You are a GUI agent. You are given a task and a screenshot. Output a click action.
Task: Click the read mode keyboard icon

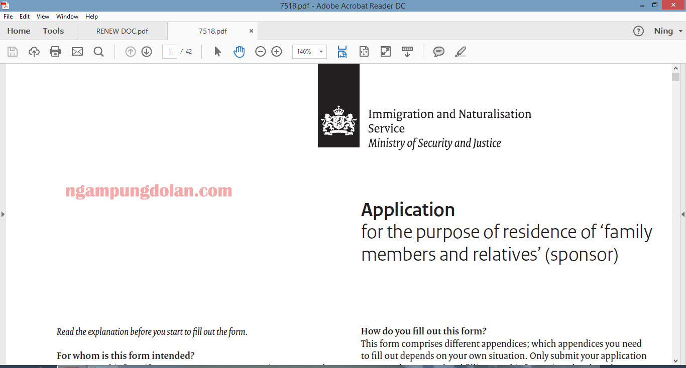tap(407, 52)
